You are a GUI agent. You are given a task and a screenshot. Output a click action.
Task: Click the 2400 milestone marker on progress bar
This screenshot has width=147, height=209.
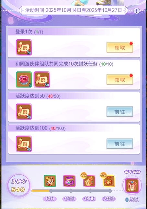(110, 191)
